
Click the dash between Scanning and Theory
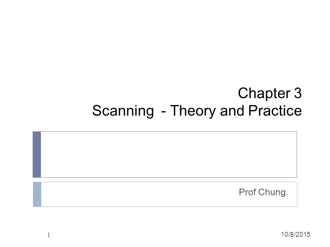(163, 112)
